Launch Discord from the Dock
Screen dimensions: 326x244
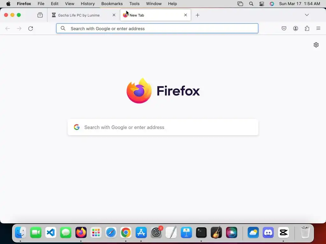tap(268, 232)
